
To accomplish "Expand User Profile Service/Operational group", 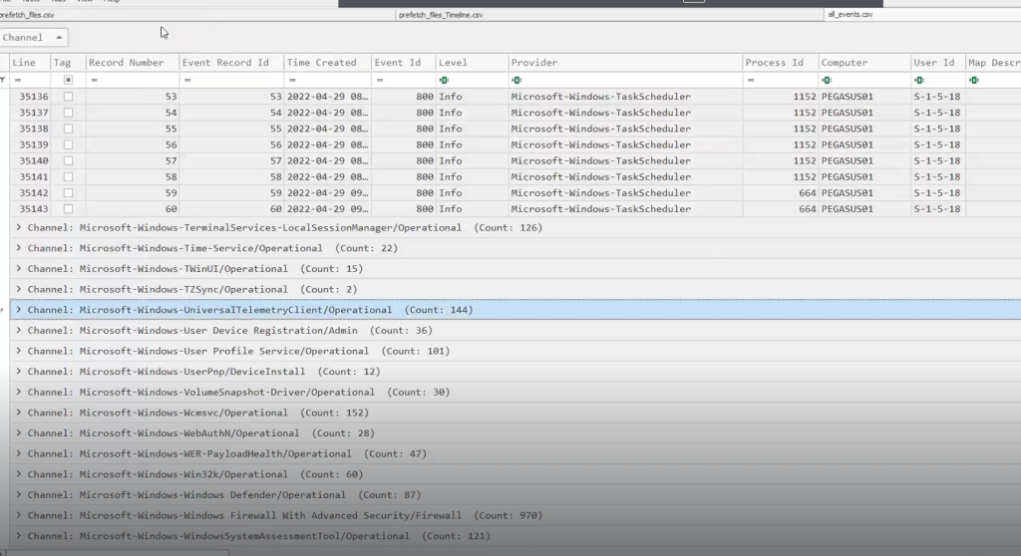I will tap(18, 351).
